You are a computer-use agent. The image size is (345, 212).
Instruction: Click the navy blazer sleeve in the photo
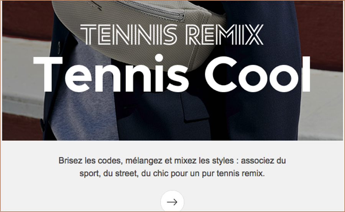tap(262, 110)
